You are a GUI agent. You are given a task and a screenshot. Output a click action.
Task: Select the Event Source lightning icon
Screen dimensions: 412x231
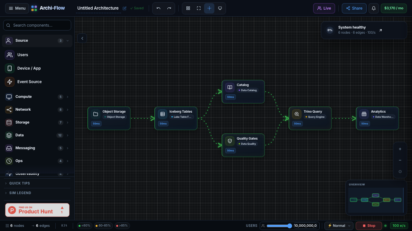[x=10, y=82]
